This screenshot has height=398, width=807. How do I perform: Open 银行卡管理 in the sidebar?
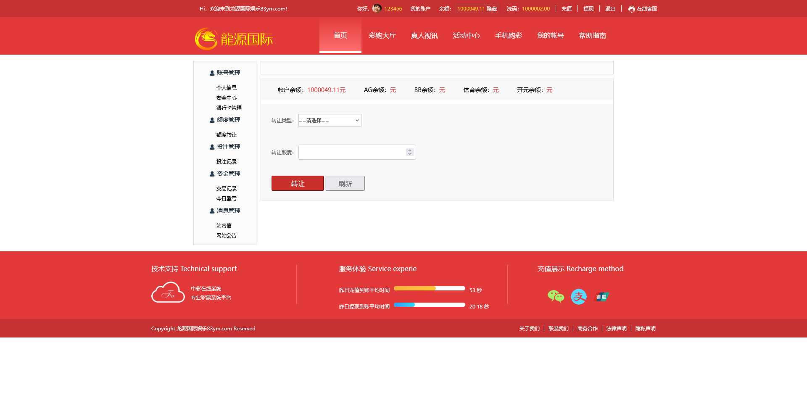(x=229, y=108)
